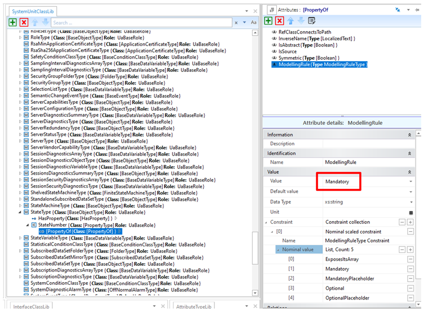This screenshot has width=424, height=312.
Task: Select the Optional nominal value entry
Action: pyautogui.click(x=335, y=288)
